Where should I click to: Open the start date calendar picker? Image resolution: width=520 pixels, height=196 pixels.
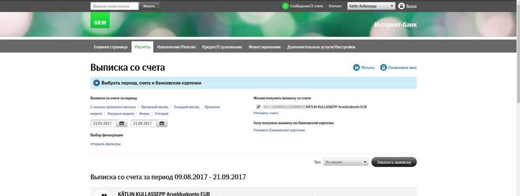pyautogui.click(x=122, y=123)
